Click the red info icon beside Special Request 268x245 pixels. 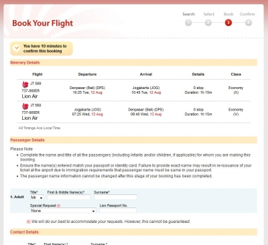point(58,206)
